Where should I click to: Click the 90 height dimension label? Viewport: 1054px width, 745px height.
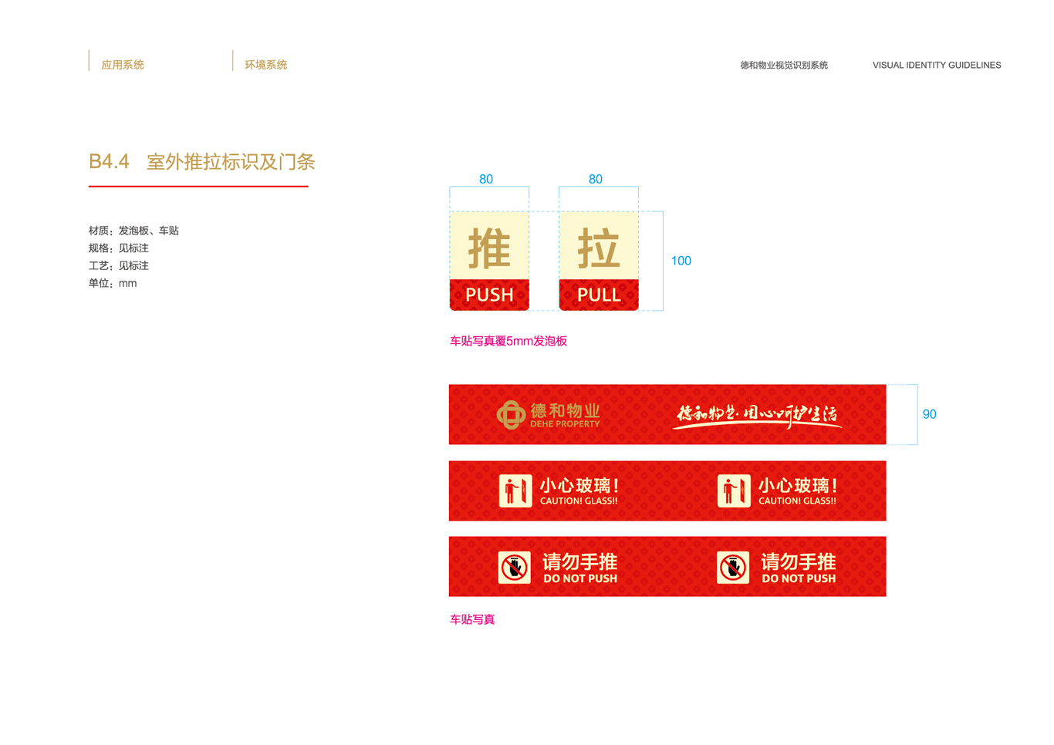pyautogui.click(x=930, y=414)
